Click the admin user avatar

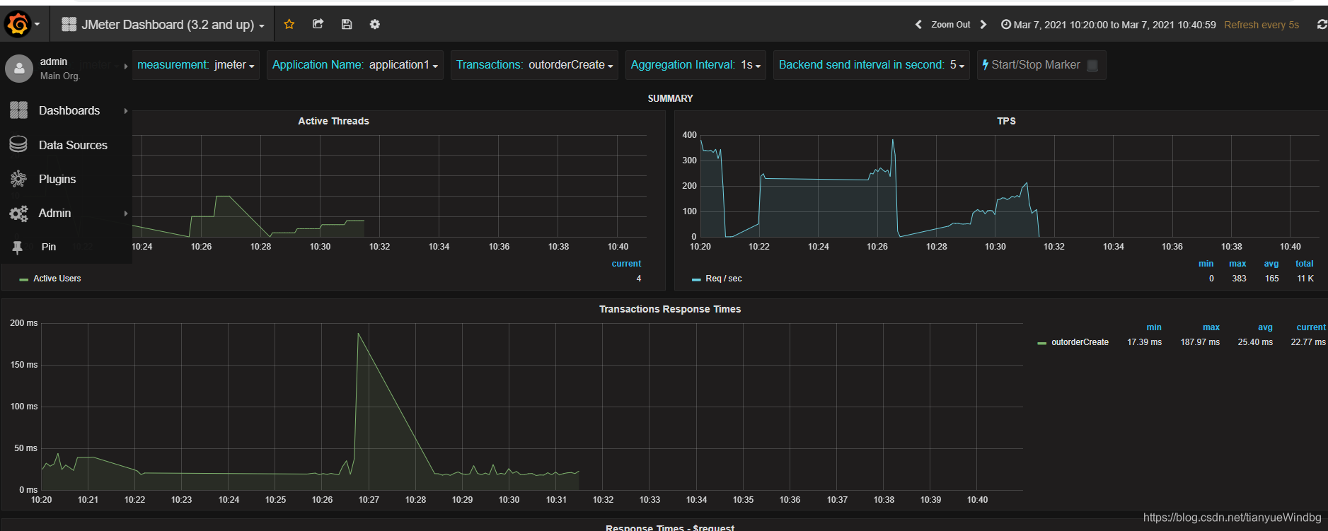[19, 69]
